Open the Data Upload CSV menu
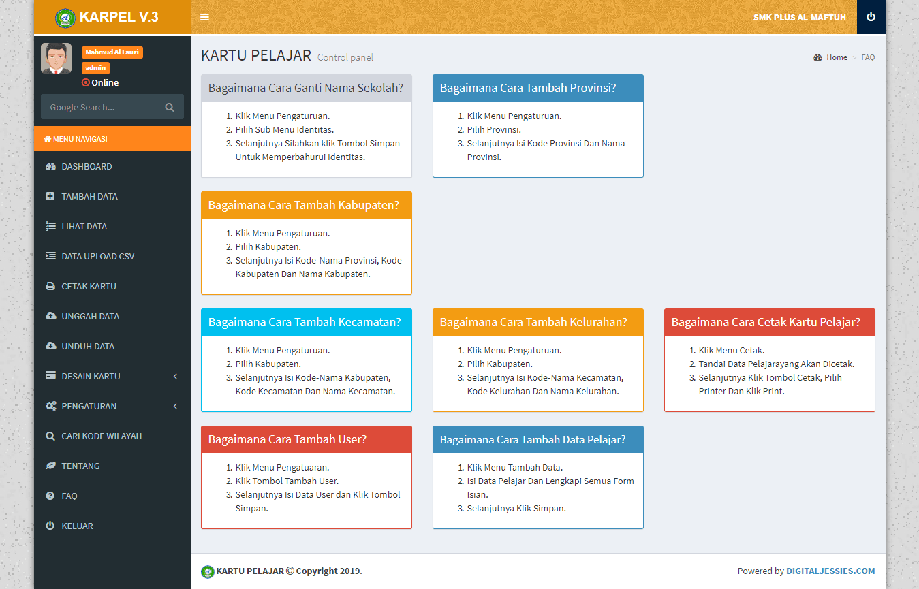Image resolution: width=919 pixels, height=589 pixels. click(x=97, y=257)
